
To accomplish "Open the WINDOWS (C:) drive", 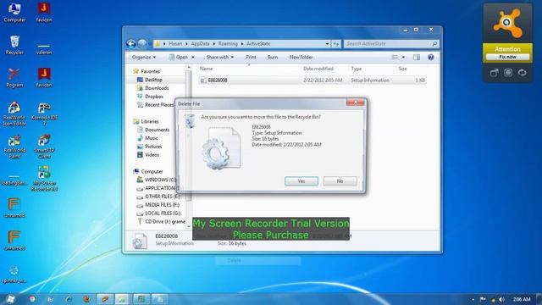I will (x=160, y=180).
